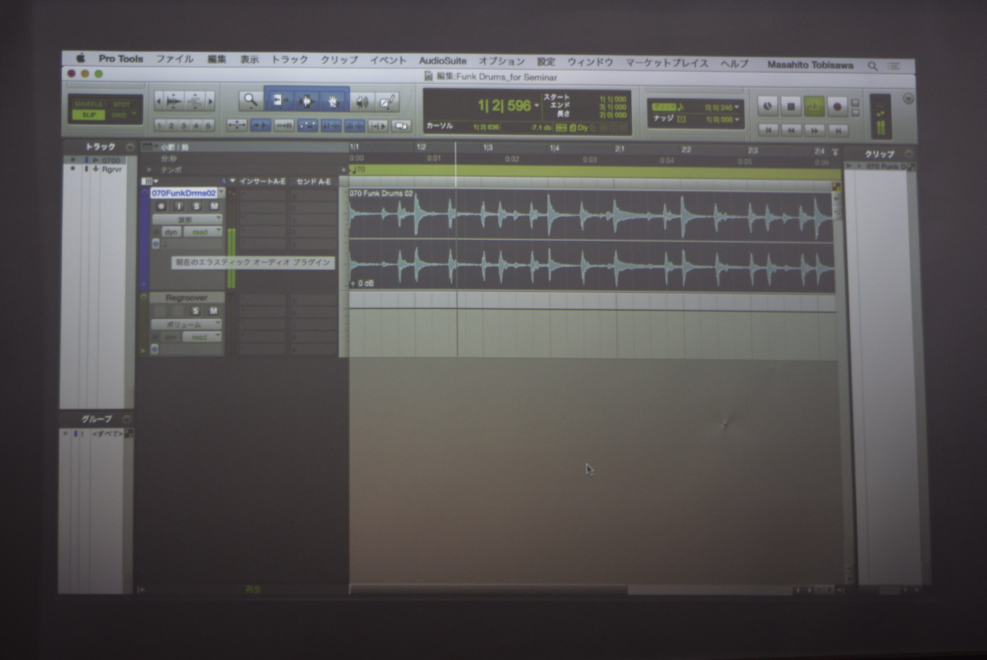Select the Pencil tool

387,102
